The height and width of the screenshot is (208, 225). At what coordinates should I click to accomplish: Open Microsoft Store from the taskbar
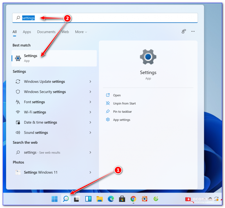pyautogui.click(x=122, y=199)
